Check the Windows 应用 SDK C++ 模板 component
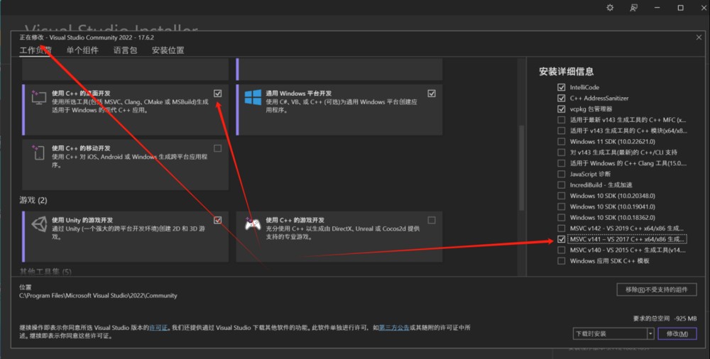Image resolution: width=710 pixels, height=359 pixels. click(562, 261)
